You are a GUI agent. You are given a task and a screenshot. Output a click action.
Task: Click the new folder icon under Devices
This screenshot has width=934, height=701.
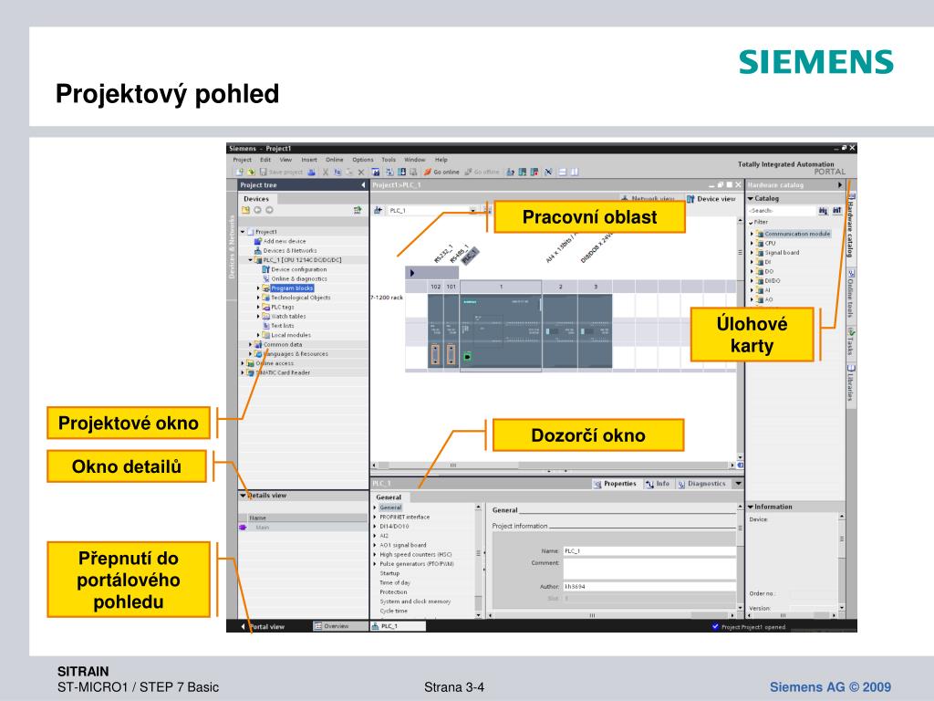click(245, 210)
